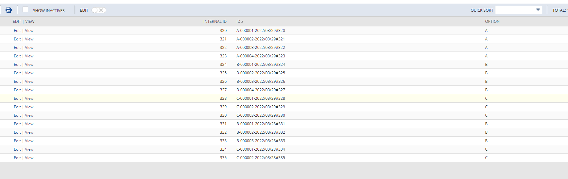The height and width of the screenshot is (179, 568).
Task: Select ID text C-000001-2022/03/29#328
Action: click(x=261, y=98)
